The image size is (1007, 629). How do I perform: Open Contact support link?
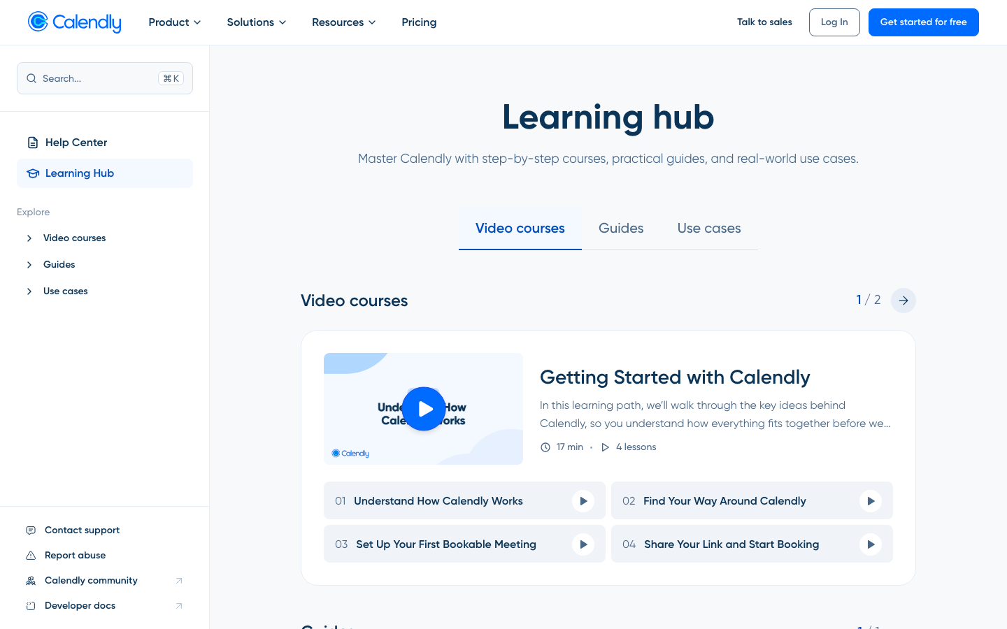(82, 530)
